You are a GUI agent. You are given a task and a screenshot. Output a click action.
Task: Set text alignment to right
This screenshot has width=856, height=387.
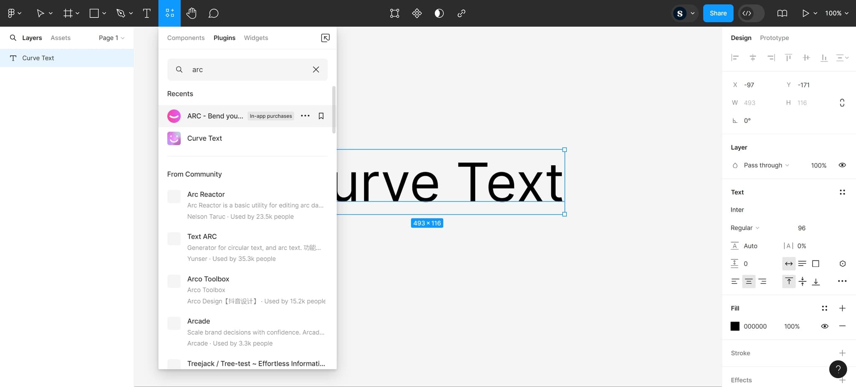tap(763, 281)
